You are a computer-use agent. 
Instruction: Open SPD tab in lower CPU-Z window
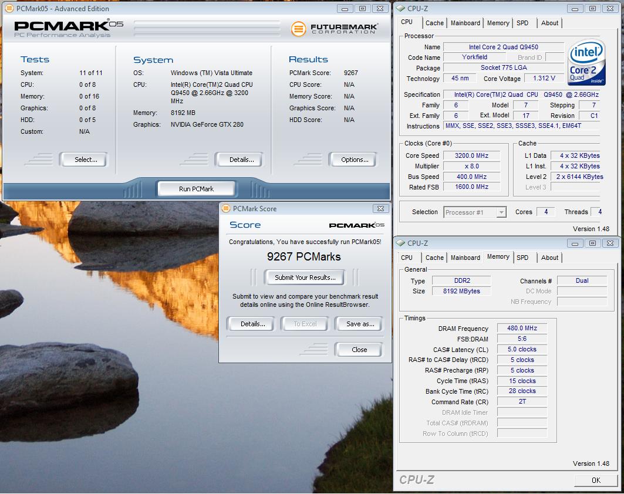tap(522, 258)
